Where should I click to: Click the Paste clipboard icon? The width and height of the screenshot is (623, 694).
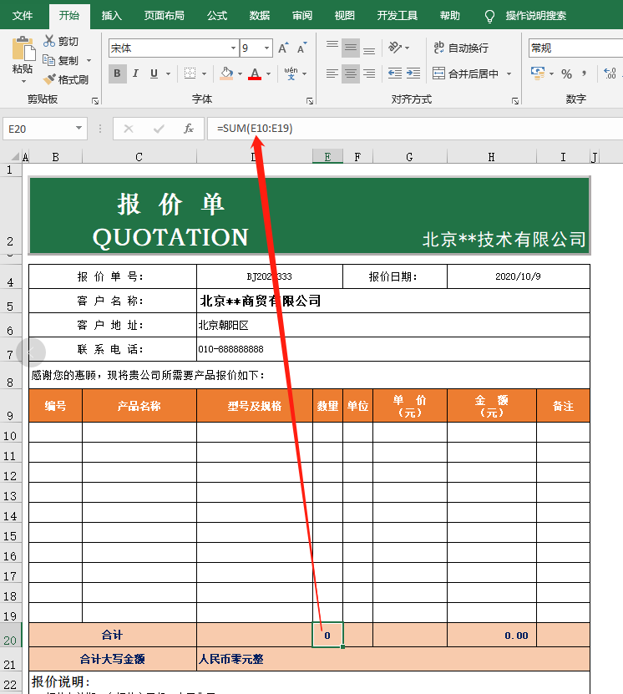click(x=23, y=48)
